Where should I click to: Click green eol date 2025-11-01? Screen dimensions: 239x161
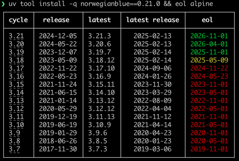tap(209, 52)
